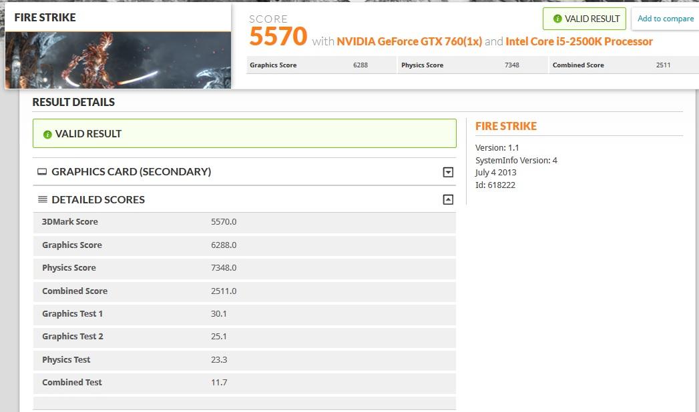
Task: Collapse the Detailed Scores section arrow
Action: (448, 200)
